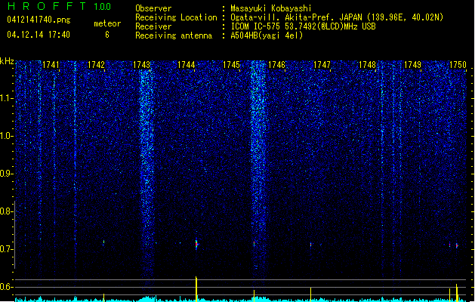Select the file name 0412141740.png
This screenshot has width=475, height=302.
click(x=39, y=20)
